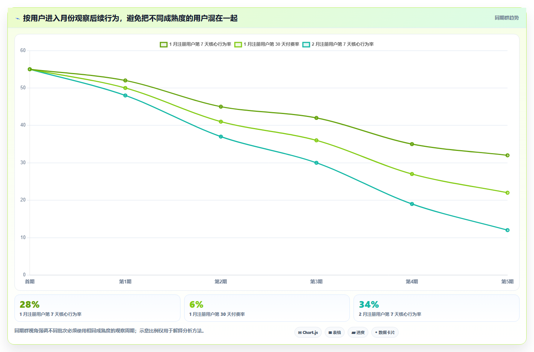This screenshot has width=534, height=352.
Task: Toggle legend 1 月注册用户第 7 天核心行为率
Action: click(195, 44)
